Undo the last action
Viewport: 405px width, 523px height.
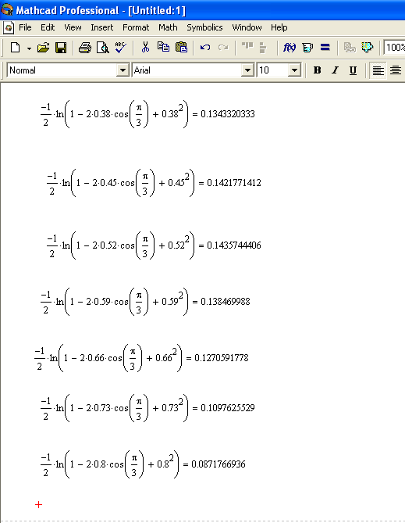(205, 48)
